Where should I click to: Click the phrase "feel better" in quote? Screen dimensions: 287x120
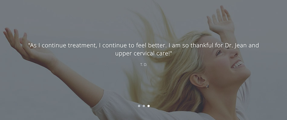coord(151,45)
